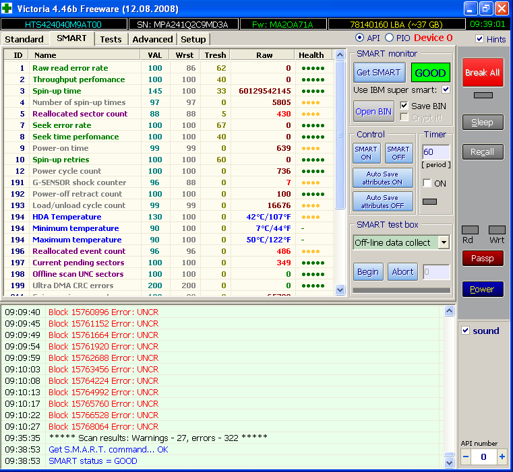This screenshot has height=472, width=513.
Task: Select Spin-up time attribute row
Action: click(x=169, y=91)
